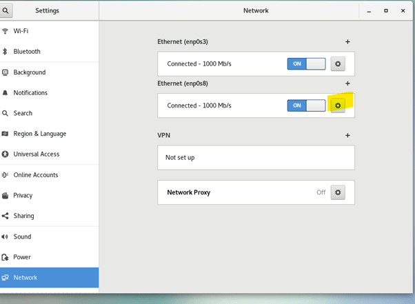Toggle off Ethernet enp0s8 connection switch

point(306,105)
